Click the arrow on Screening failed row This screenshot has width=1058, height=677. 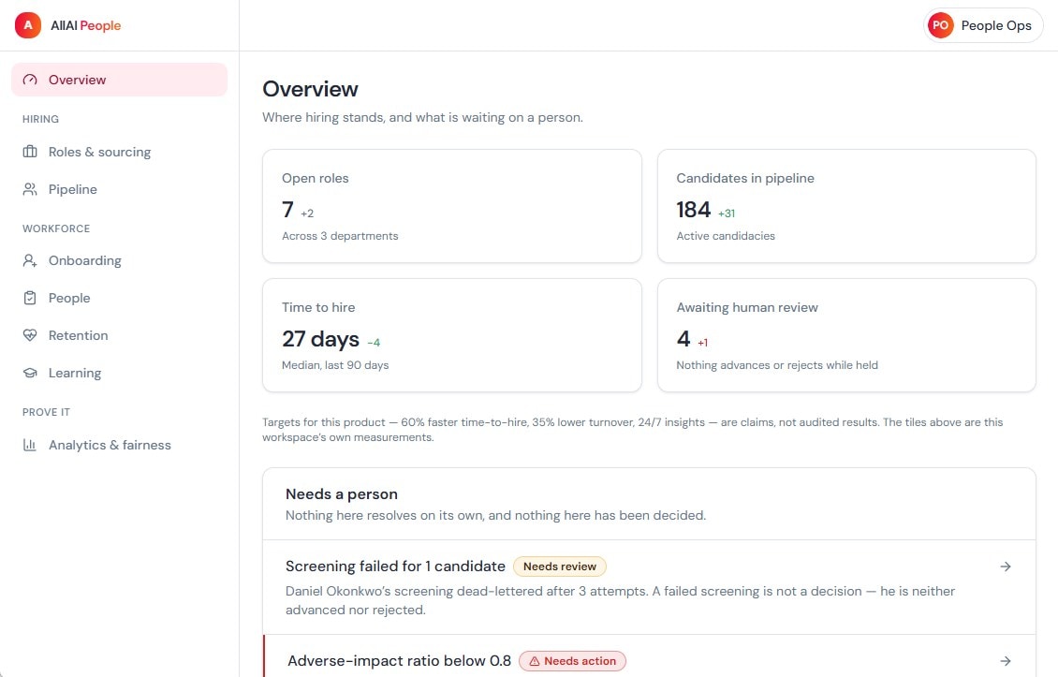tap(1006, 567)
